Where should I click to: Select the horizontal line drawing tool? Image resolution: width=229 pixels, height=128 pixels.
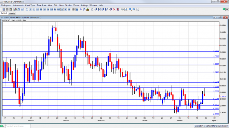click(x=103, y=10)
